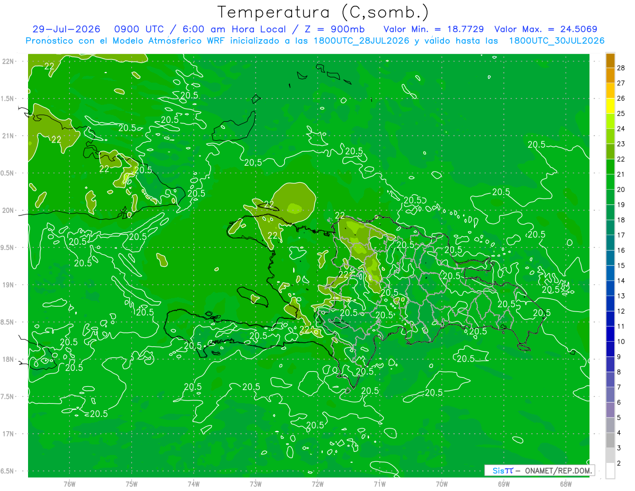Click the light green swatch between 23 and 24
Image resolution: width=635 pixels, height=491 pixels.
tap(610, 136)
